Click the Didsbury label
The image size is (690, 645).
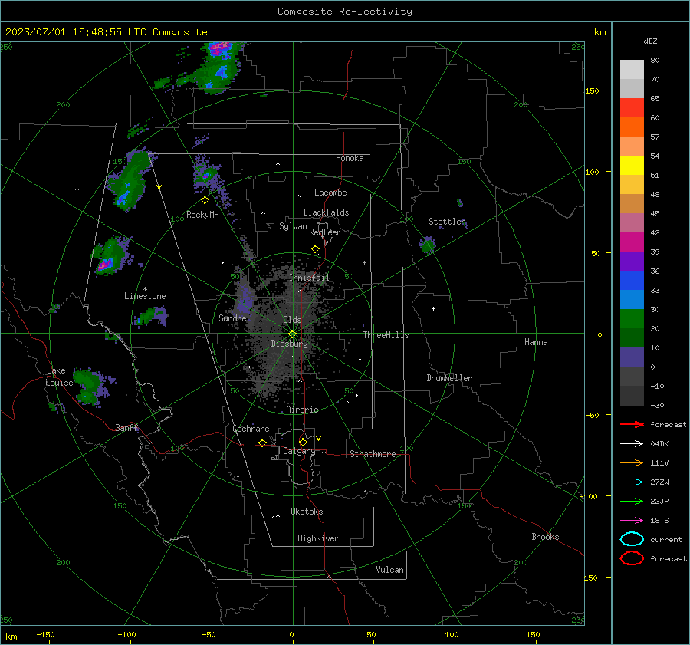click(x=290, y=344)
